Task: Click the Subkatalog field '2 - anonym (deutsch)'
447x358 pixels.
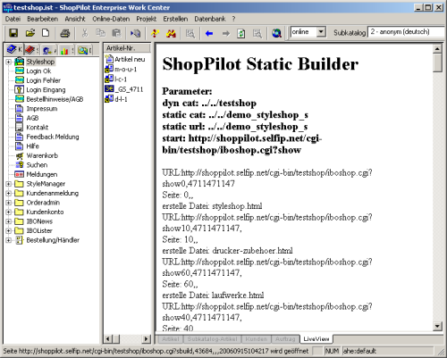Action: pos(407,32)
